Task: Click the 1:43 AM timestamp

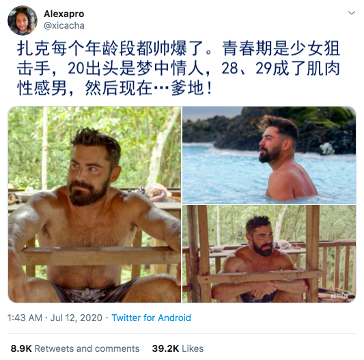Action: 25,318
